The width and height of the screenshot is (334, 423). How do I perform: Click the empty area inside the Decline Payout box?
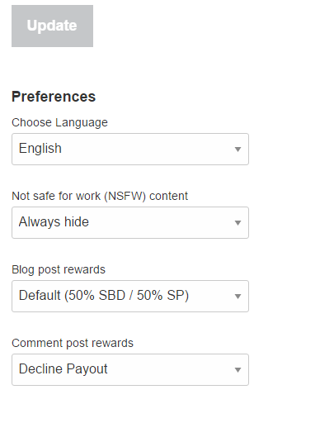171,369
